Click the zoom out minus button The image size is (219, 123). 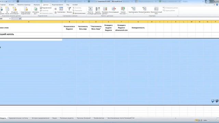pos(209,120)
